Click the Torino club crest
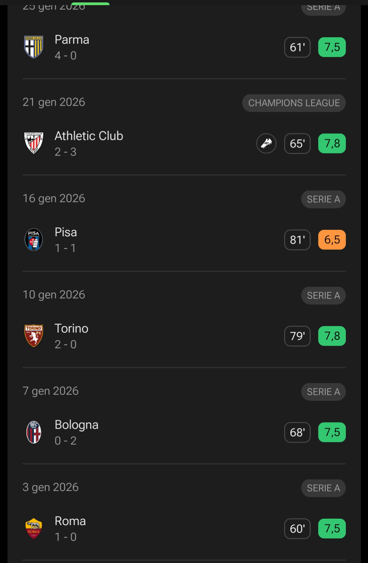The width and height of the screenshot is (368, 563). [x=34, y=336]
